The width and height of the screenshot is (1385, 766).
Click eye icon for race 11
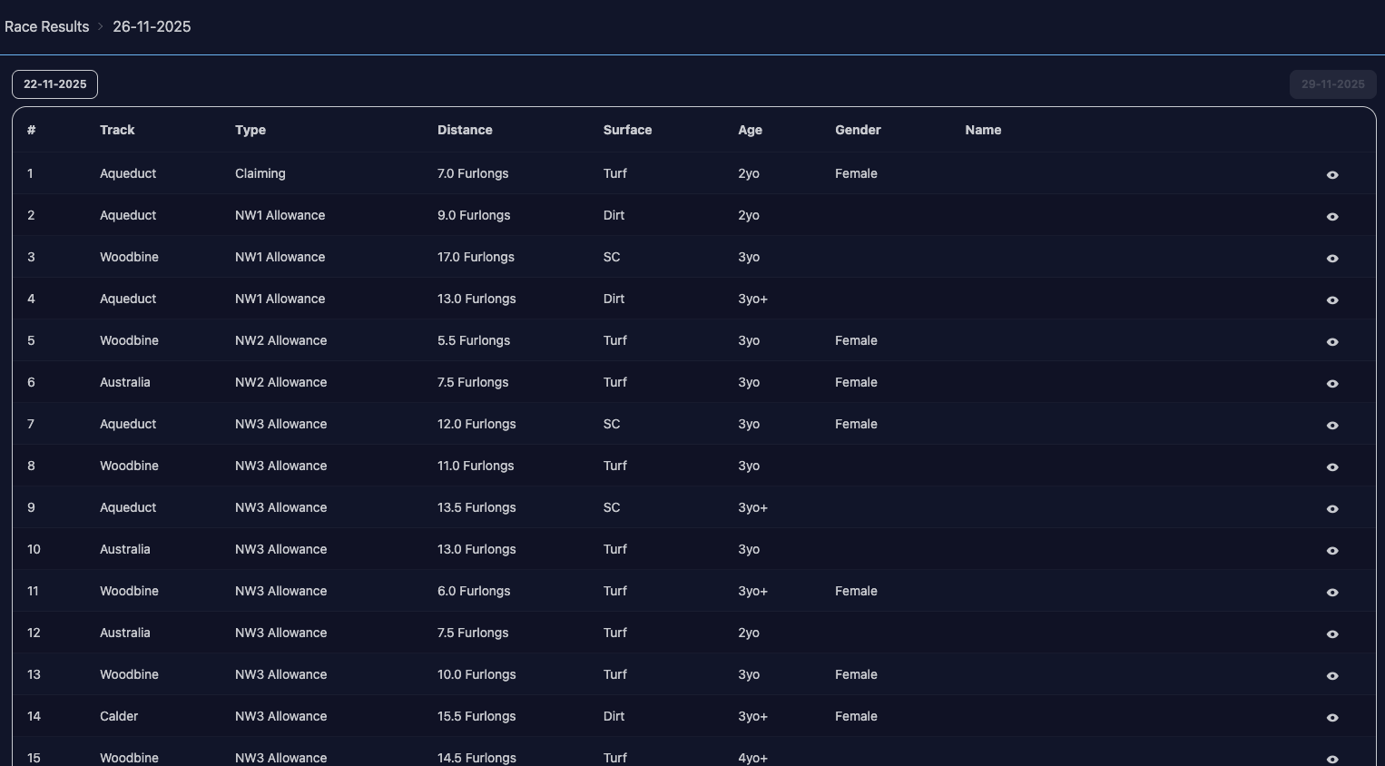[1331, 592]
